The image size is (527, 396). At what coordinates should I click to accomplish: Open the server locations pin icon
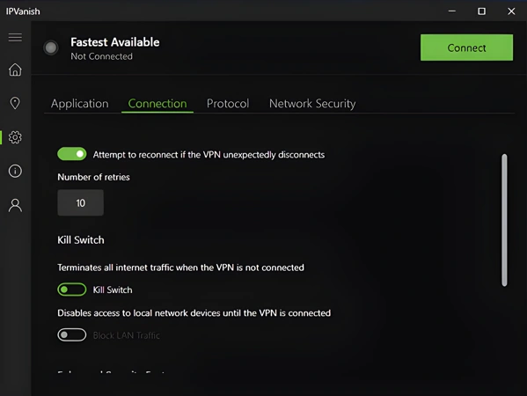click(15, 103)
